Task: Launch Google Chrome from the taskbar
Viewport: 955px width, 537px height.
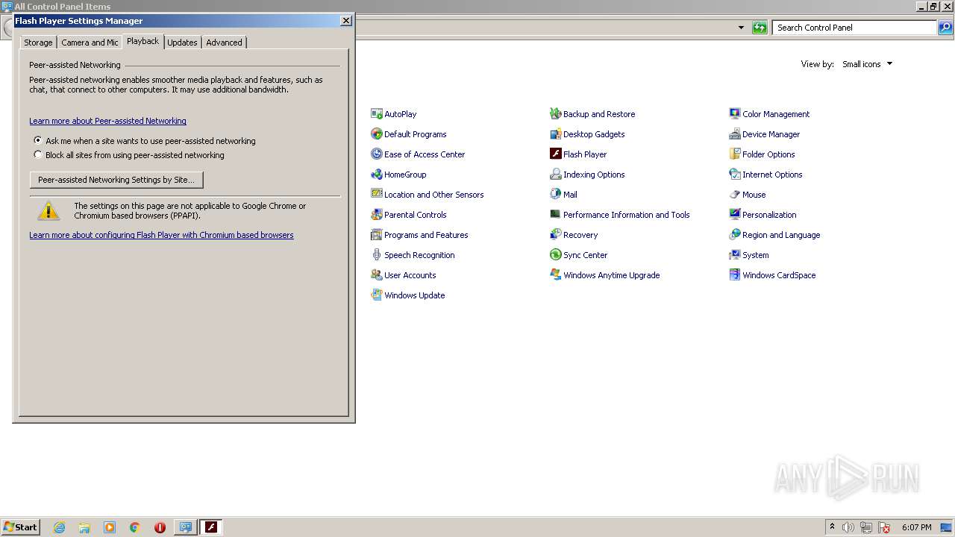Action: (x=135, y=527)
